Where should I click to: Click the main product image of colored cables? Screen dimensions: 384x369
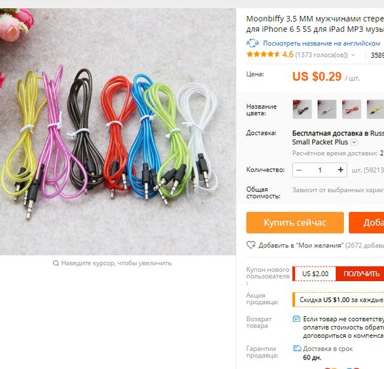[x=118, y=132]
